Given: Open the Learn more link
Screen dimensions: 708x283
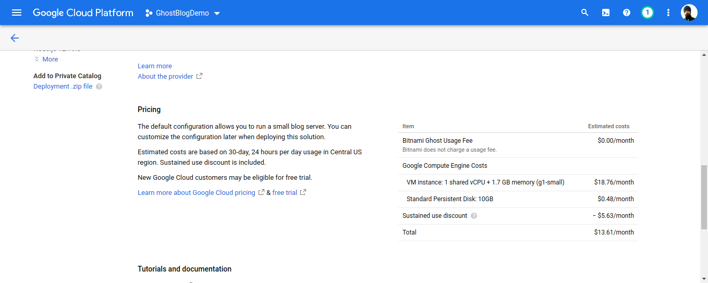Looking at the screenshot, I should (154, 66).
